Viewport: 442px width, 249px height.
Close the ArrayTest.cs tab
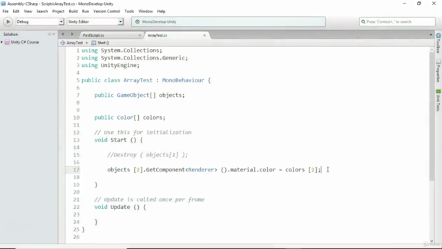(204, 35)
